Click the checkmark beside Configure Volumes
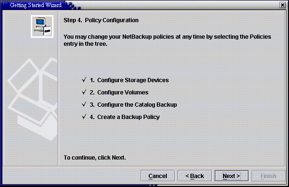 [84, 92]
